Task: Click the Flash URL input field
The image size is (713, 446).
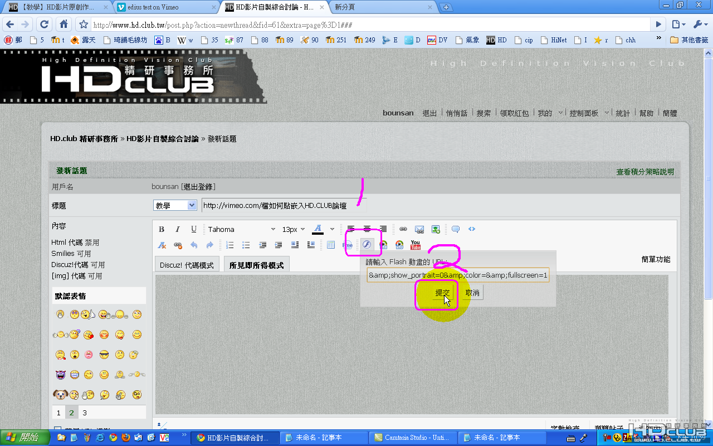Action: tap(458, 275)
